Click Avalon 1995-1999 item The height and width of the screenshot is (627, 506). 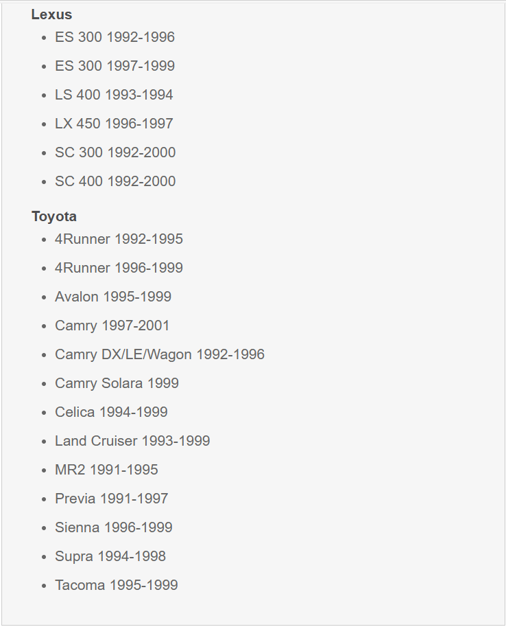[113, 297]
